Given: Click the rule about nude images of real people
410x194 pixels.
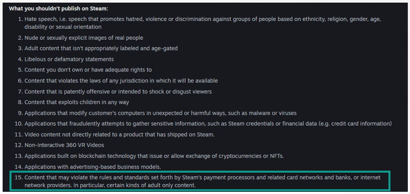Looking at the screenshot, I should coord(84,37).
